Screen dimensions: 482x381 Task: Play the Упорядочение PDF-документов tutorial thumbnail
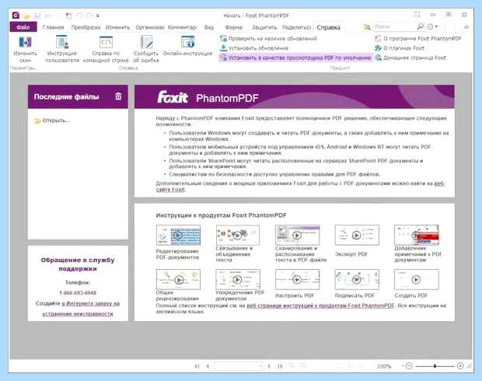237,279
